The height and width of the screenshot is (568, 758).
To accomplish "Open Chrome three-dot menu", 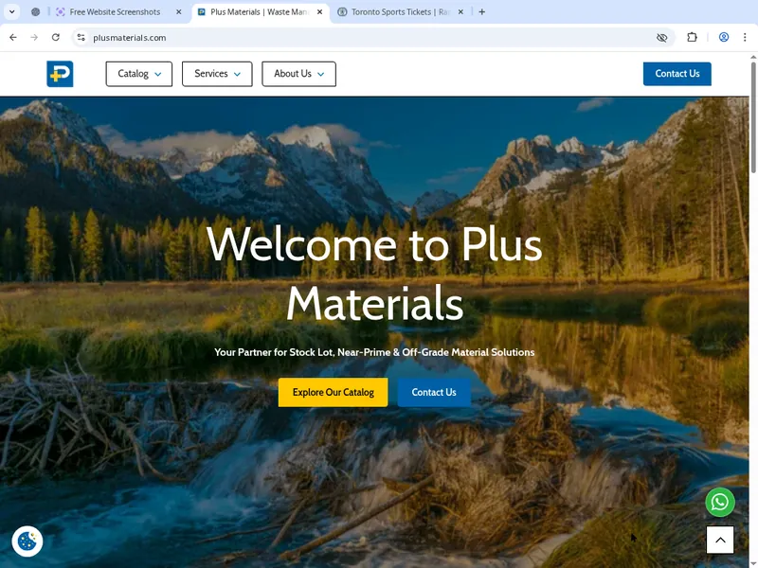I will click(x=745, y=37).
